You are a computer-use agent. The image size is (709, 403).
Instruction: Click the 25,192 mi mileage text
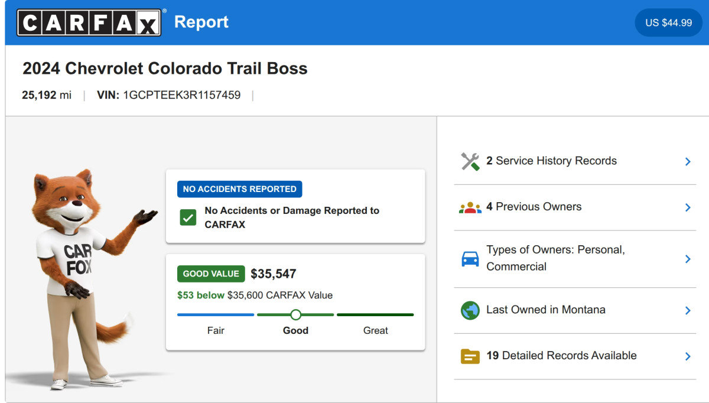click(47, 95)
